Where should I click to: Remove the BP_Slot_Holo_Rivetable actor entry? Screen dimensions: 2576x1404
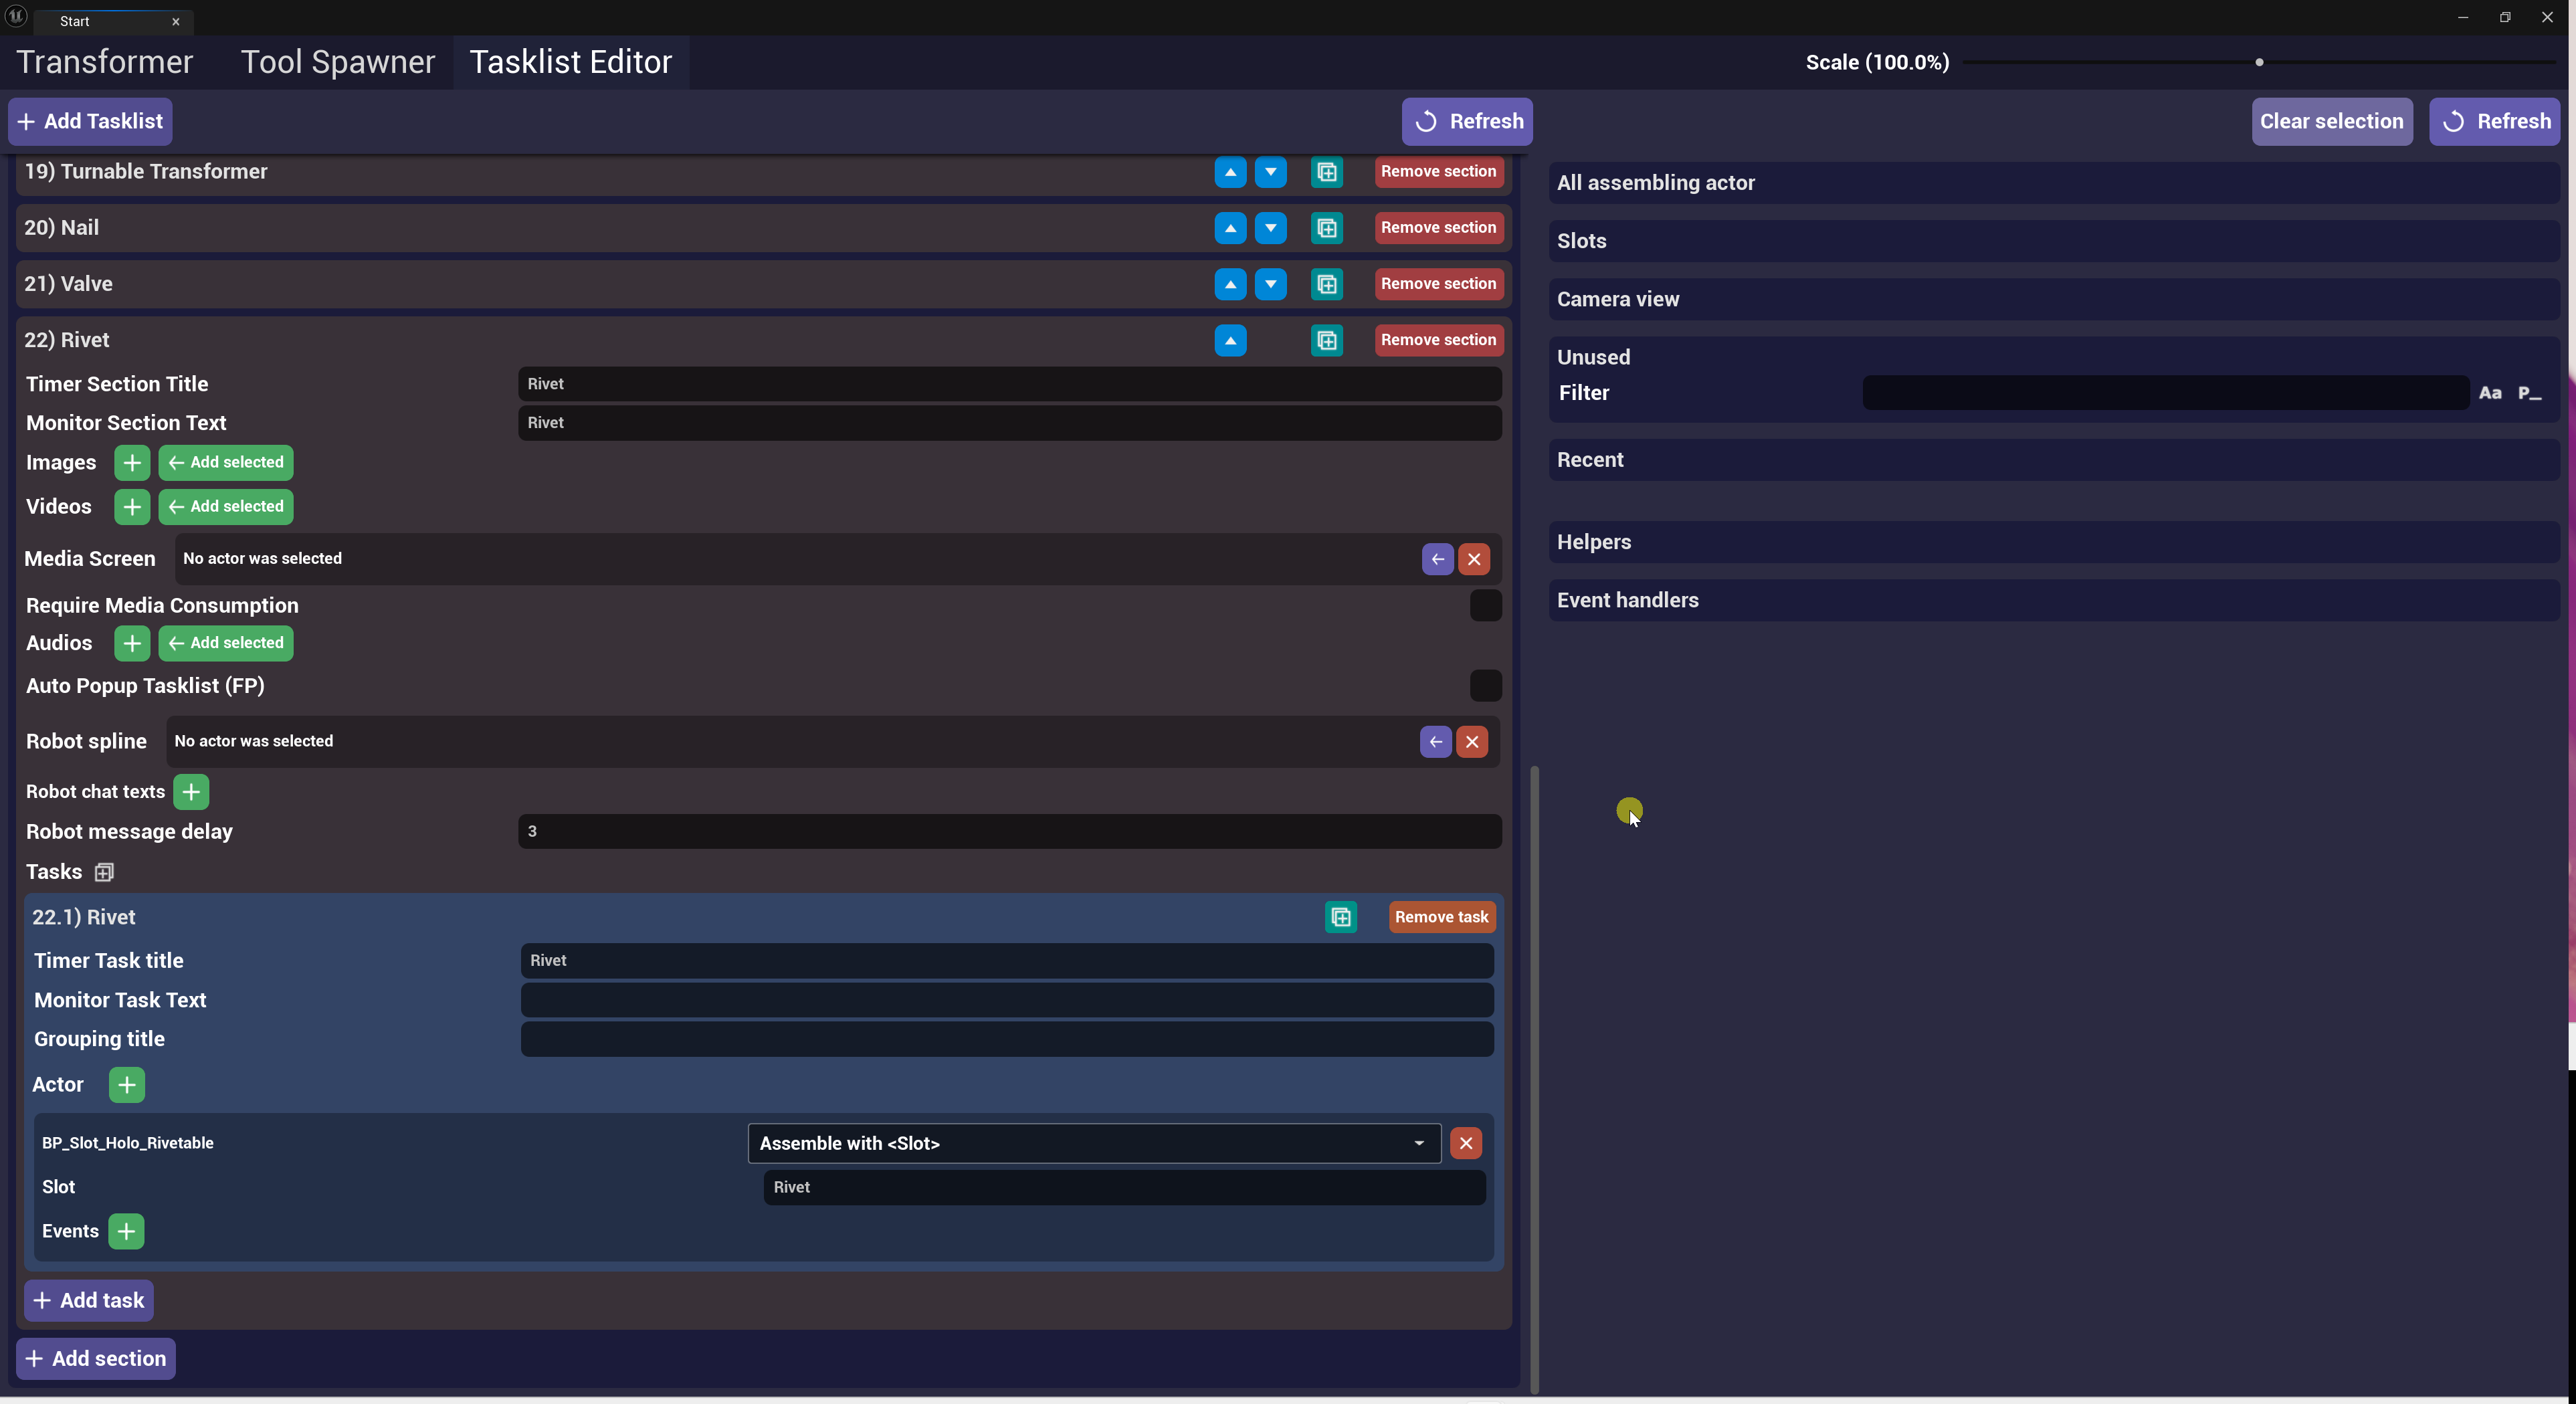1465,1143
